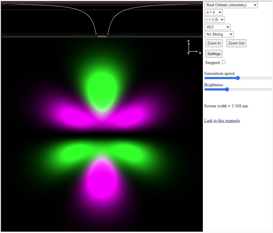273x233 pixels.
Task: Open the No Slicing dropdown
Action: click(x=219, y=34)
